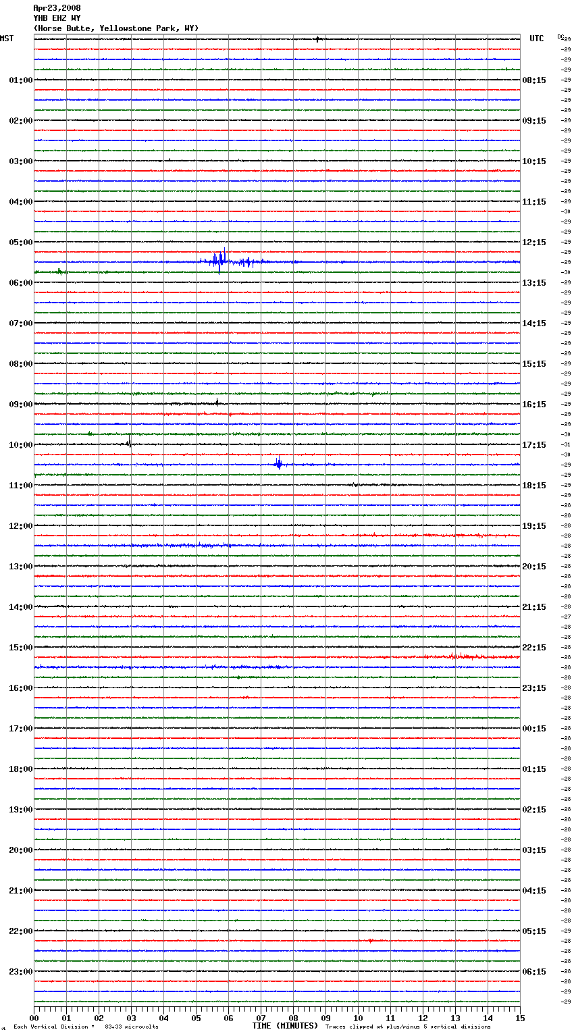Click the Apr23,2008 date header

[x=57, y=8]
